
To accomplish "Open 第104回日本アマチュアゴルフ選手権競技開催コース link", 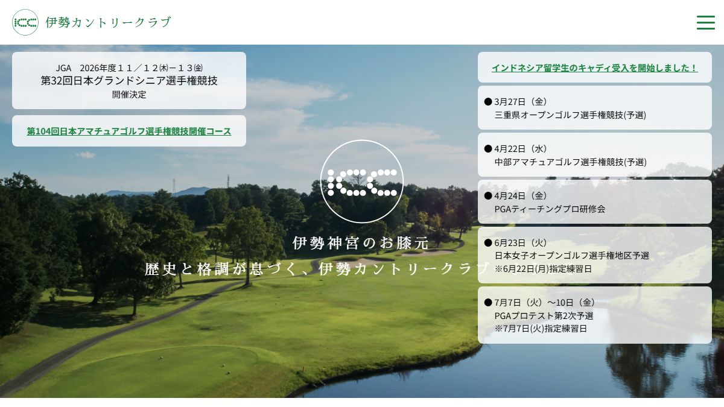I will [129, 131].
